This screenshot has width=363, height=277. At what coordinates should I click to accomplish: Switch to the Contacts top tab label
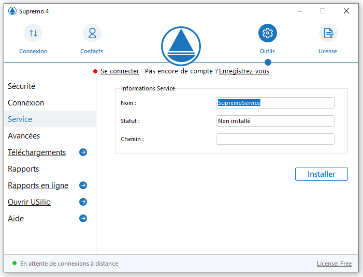(92, 51)
